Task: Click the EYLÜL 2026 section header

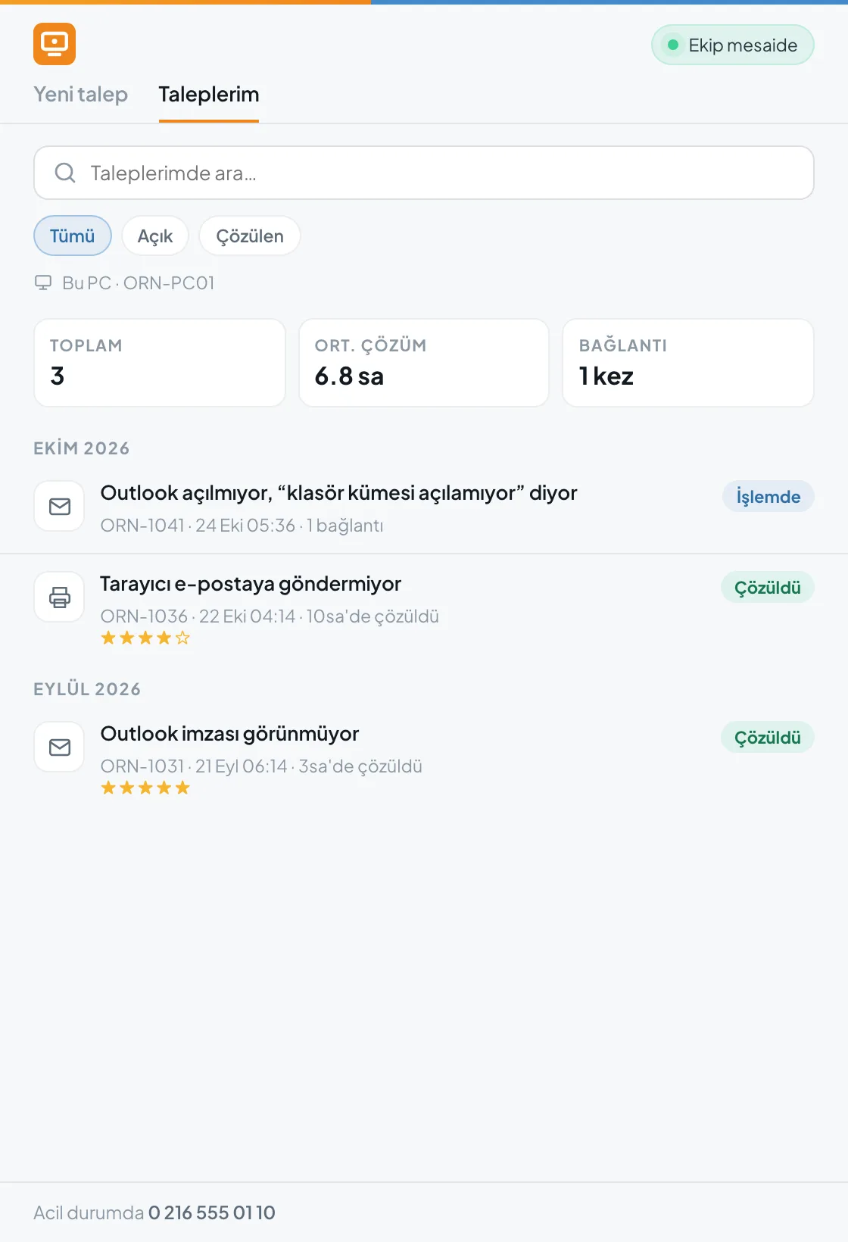Action: click(87, 689)
